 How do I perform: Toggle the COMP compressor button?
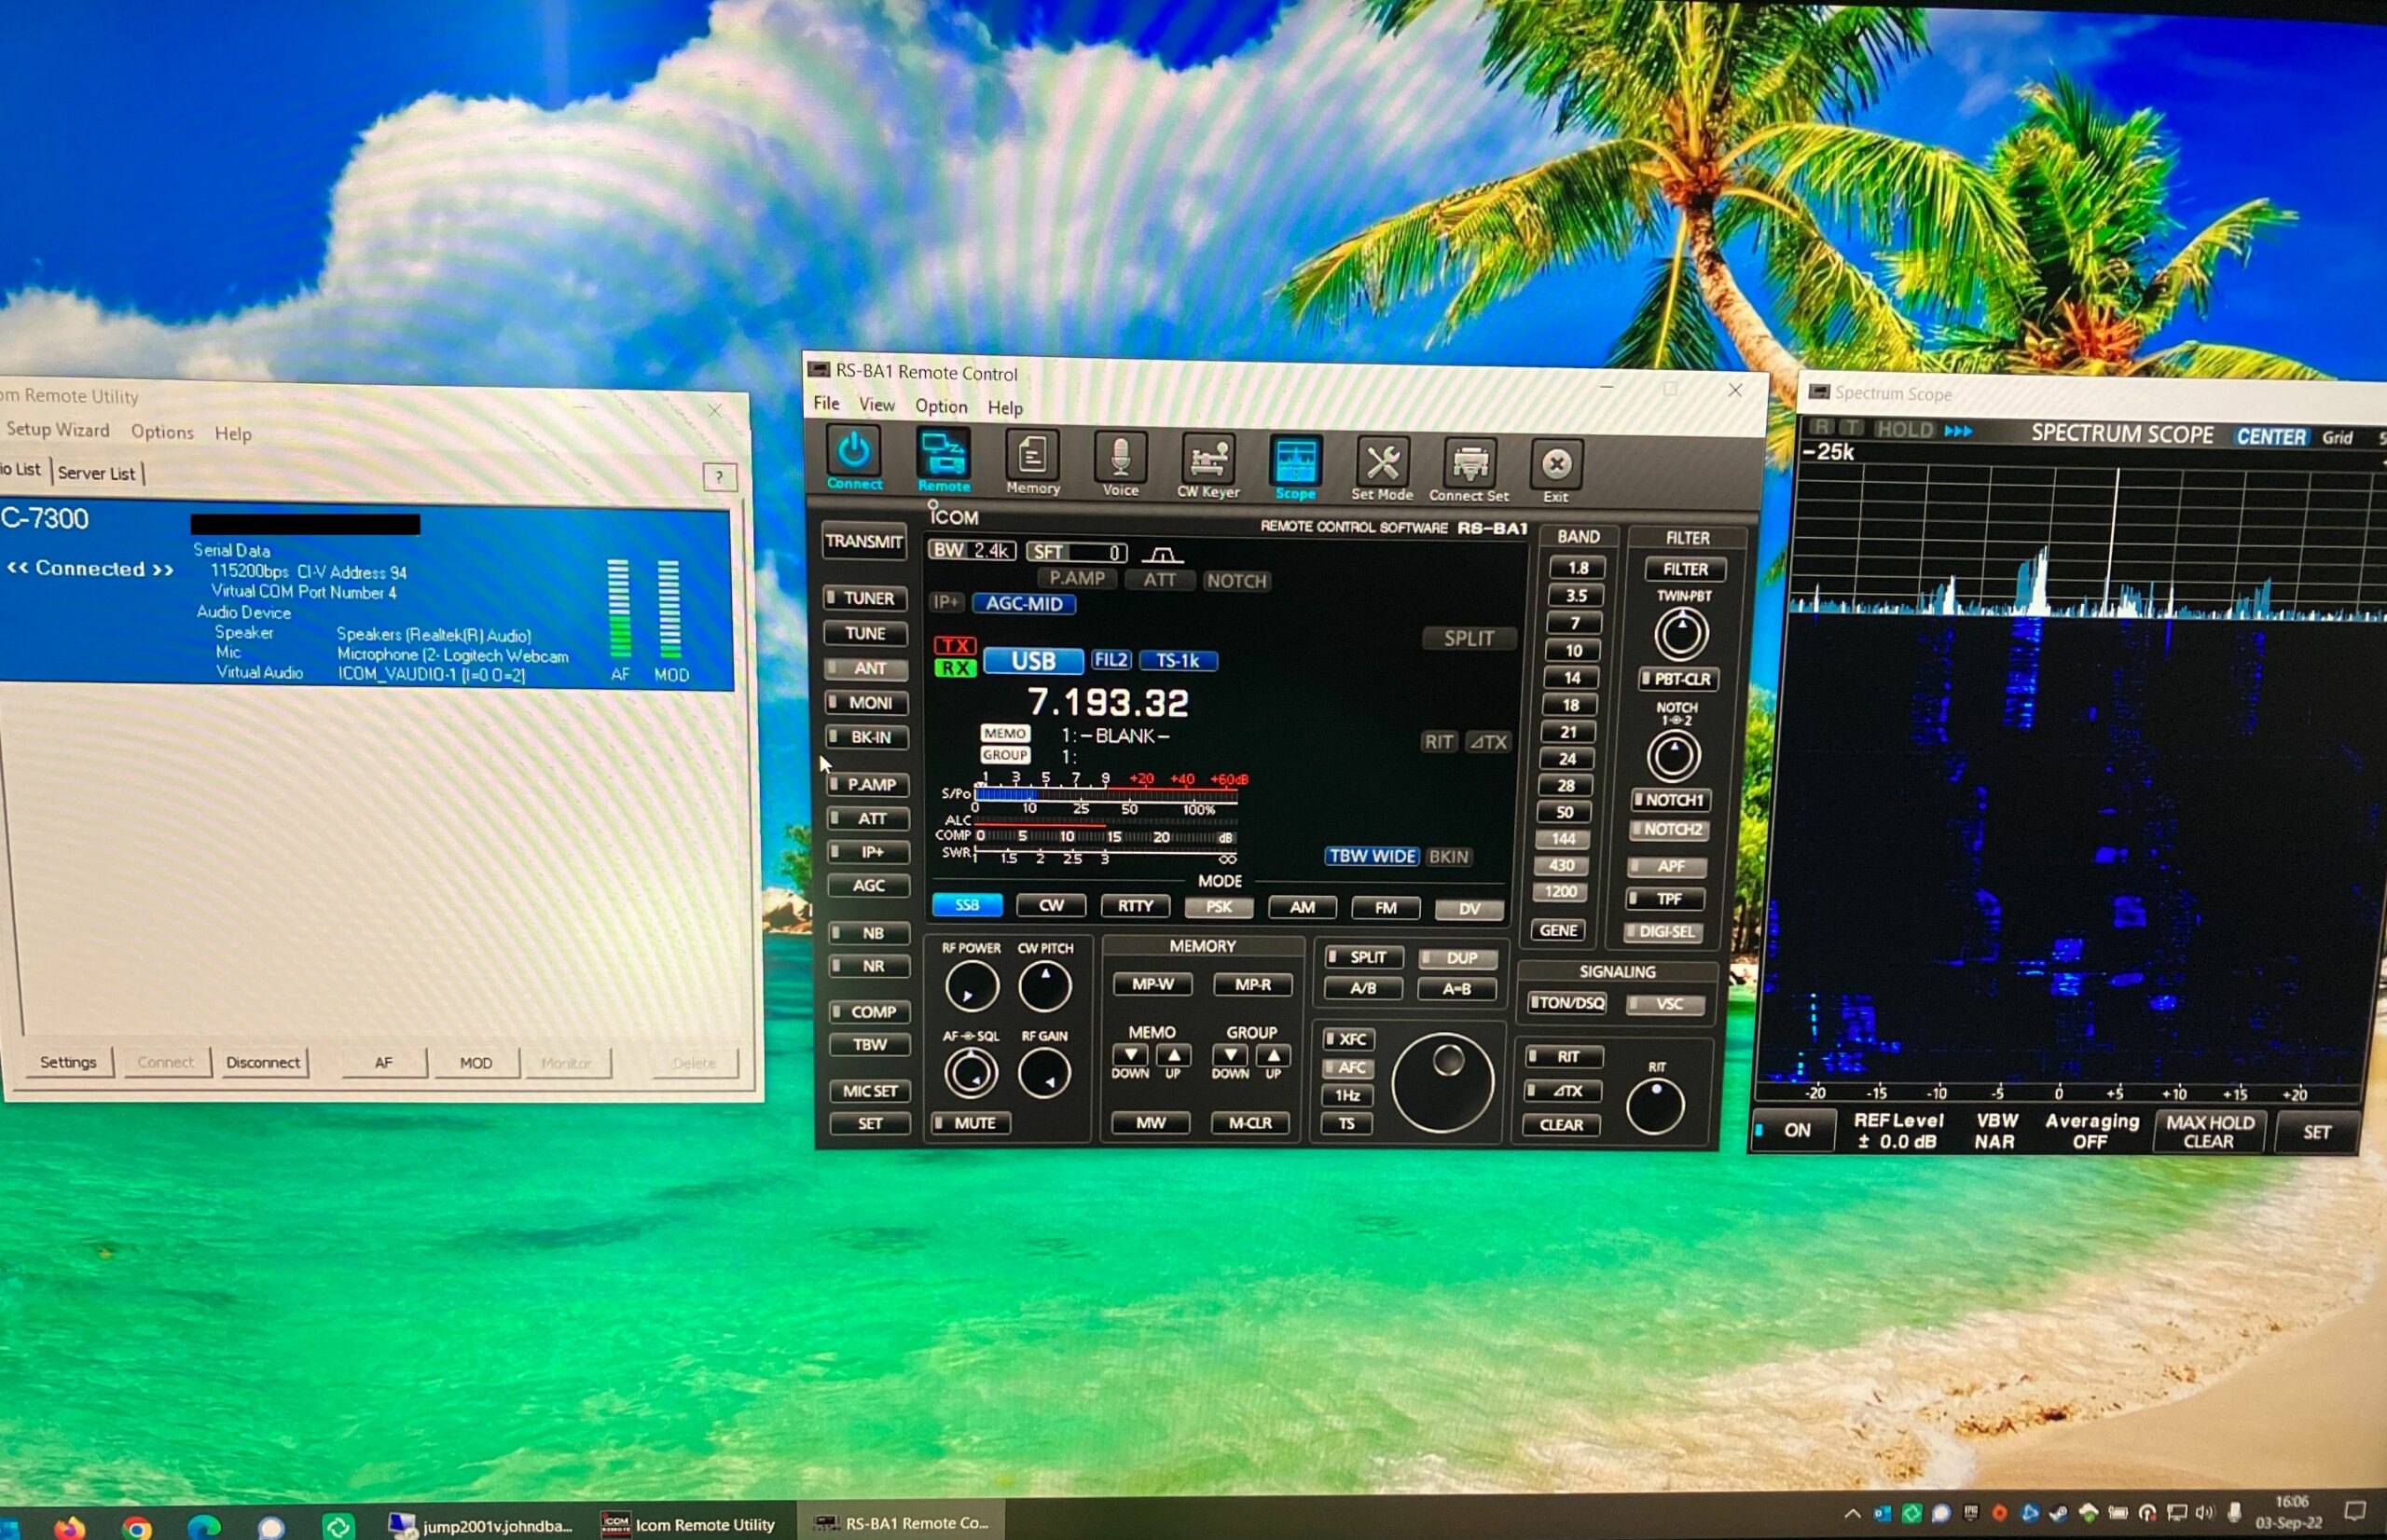[x=870, y=1012]
